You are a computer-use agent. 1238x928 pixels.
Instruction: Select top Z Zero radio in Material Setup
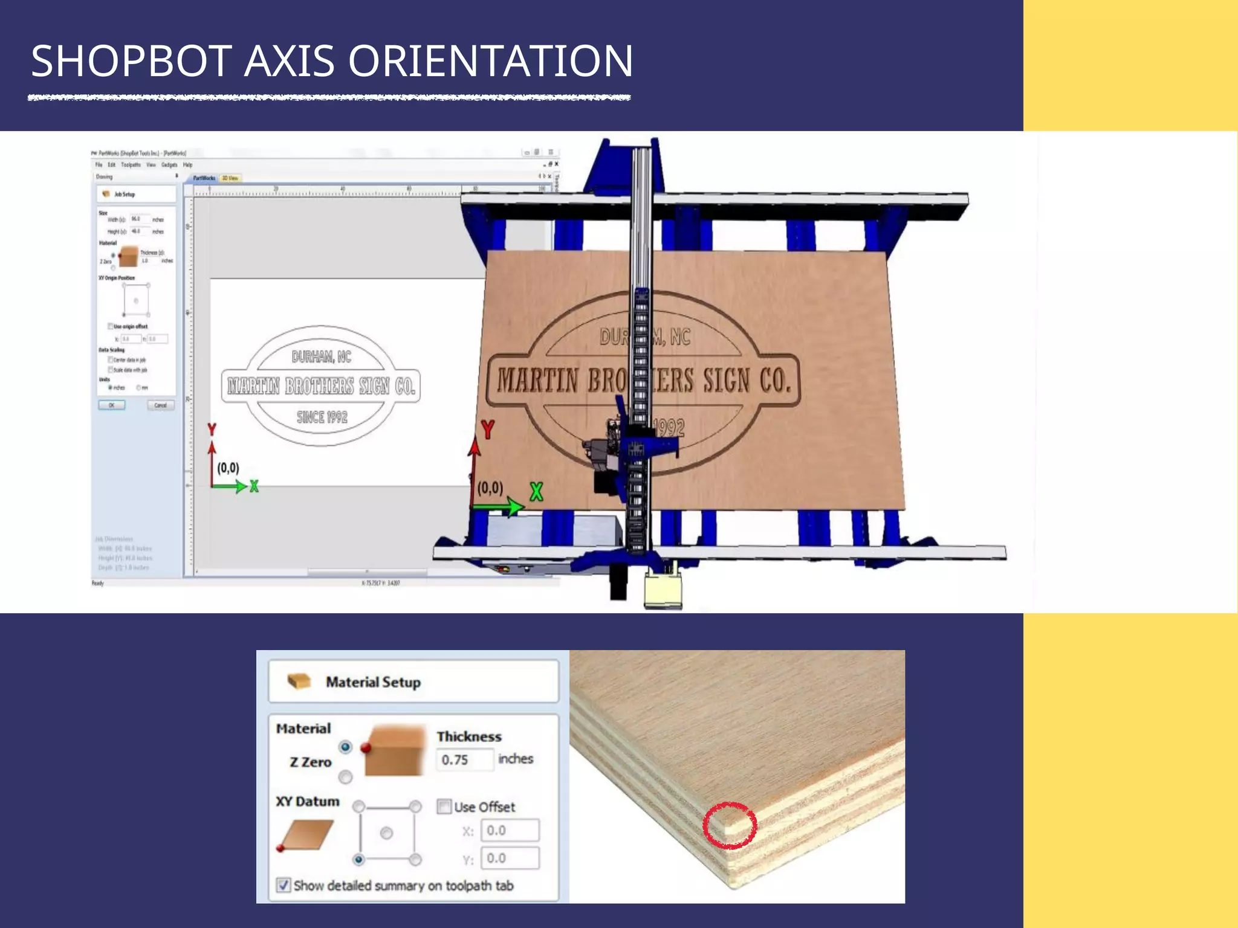click(345, 747)
